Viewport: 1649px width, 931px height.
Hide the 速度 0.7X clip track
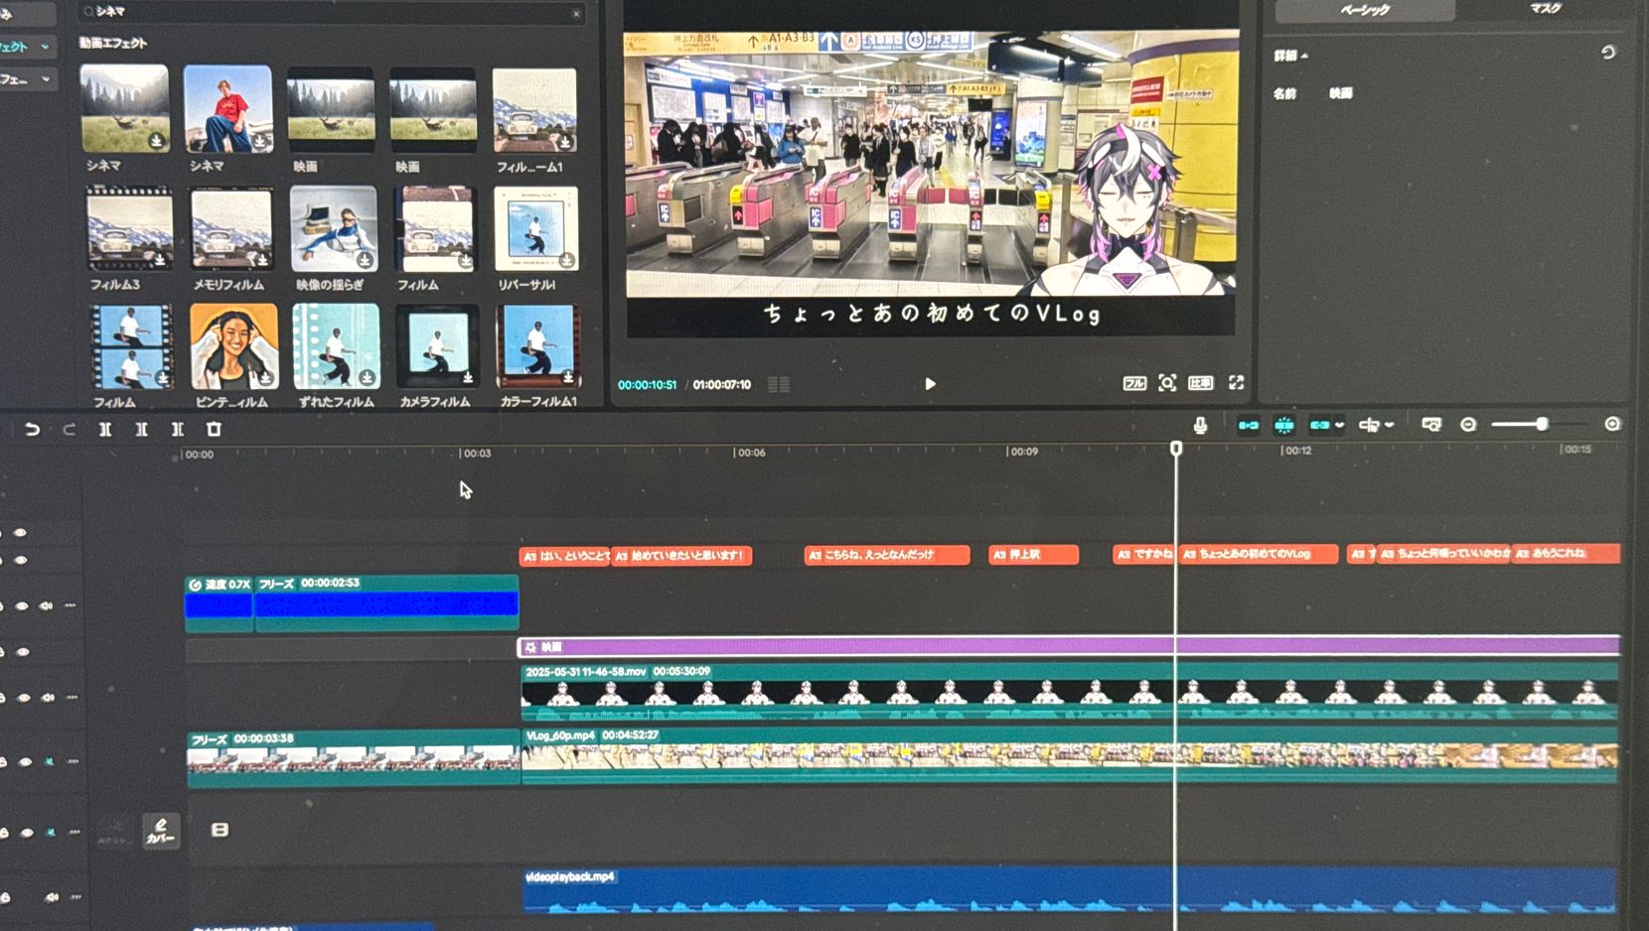click(22, 605)
